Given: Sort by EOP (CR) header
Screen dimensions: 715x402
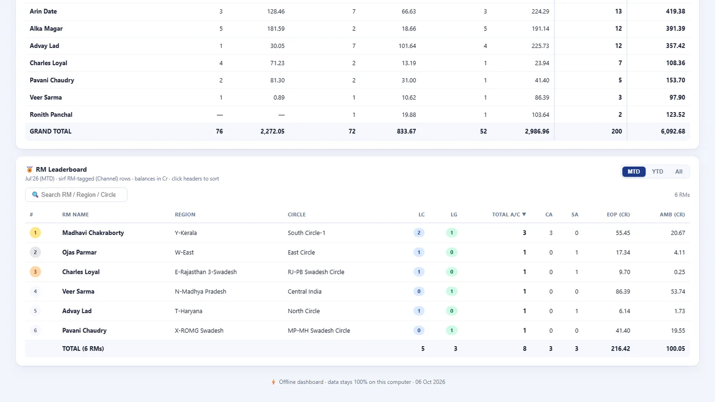Looking at the screenshot, I should pyautogui.click(x=618, y=214).
